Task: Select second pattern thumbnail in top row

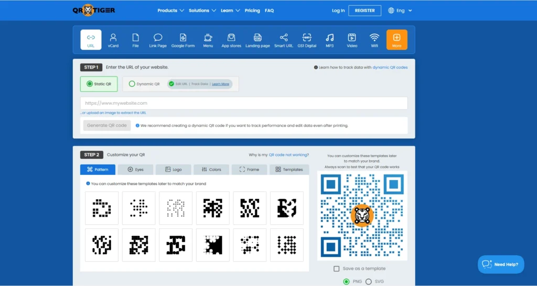Action: [138, 208]
